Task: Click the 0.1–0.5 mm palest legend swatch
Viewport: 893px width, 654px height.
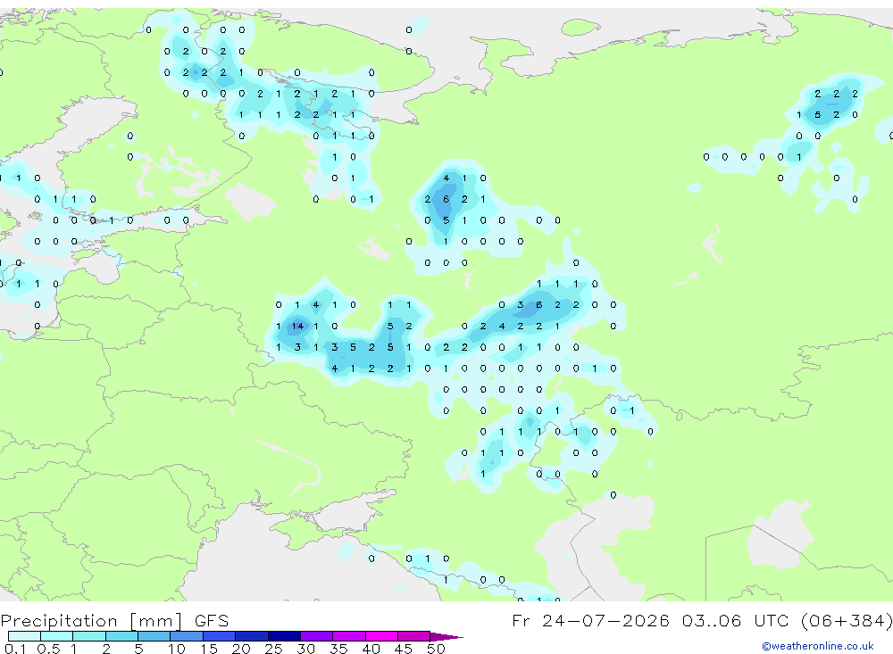Action: tap(24, 636)
